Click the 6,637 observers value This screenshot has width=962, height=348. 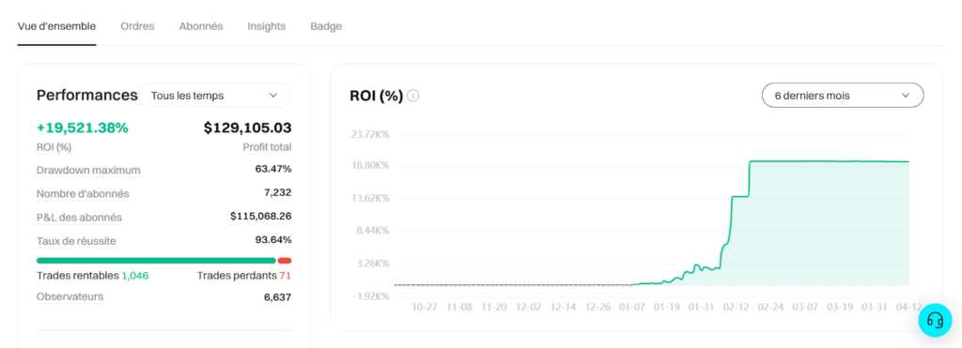coord(277,297)
